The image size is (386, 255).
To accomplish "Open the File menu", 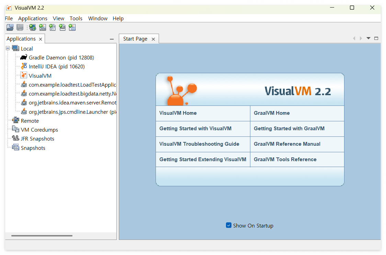I will (9, 19).
